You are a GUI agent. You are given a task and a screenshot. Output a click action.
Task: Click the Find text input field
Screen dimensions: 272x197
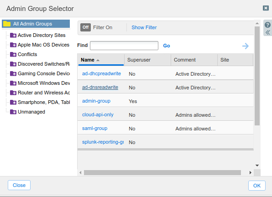(124, 46)
